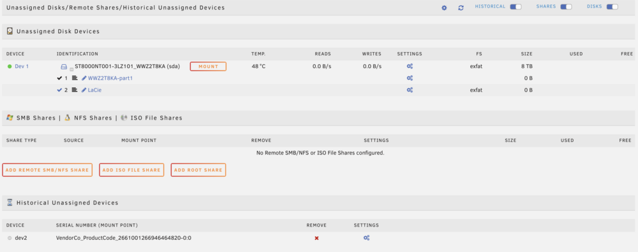Click the Dev 1 device link
This screenshot has width=638, height=252.
click(22, 67)
